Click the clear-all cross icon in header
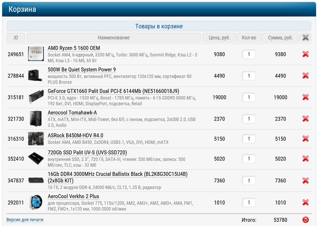 305,38
